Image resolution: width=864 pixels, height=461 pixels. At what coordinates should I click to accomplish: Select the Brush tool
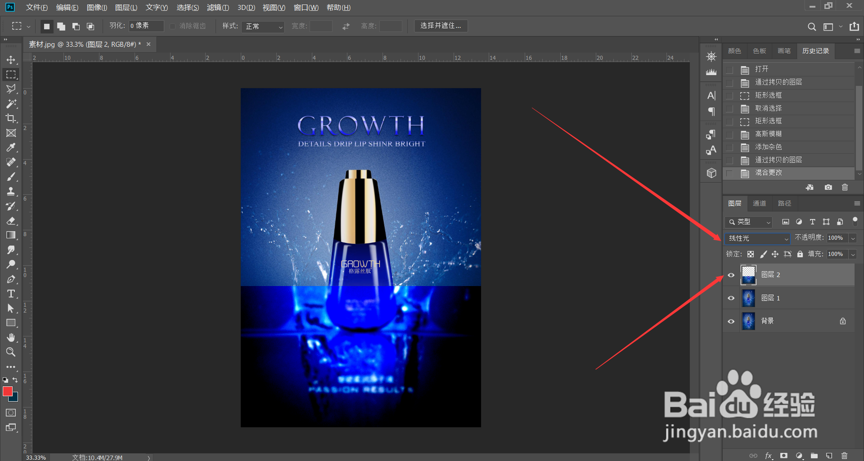click(11, 177)
